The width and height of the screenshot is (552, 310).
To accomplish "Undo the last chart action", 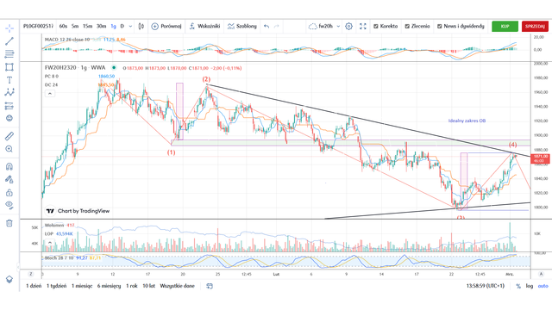I will click(x=267, y=27).
